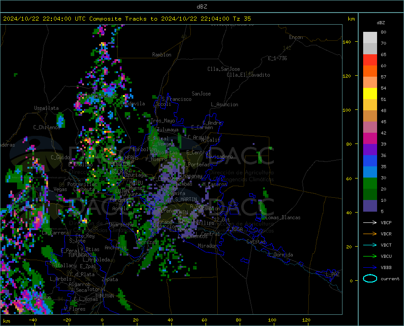The image size is (404, 326).
Task: Click the VBBB legend label text
Action: tap(386, 267)
